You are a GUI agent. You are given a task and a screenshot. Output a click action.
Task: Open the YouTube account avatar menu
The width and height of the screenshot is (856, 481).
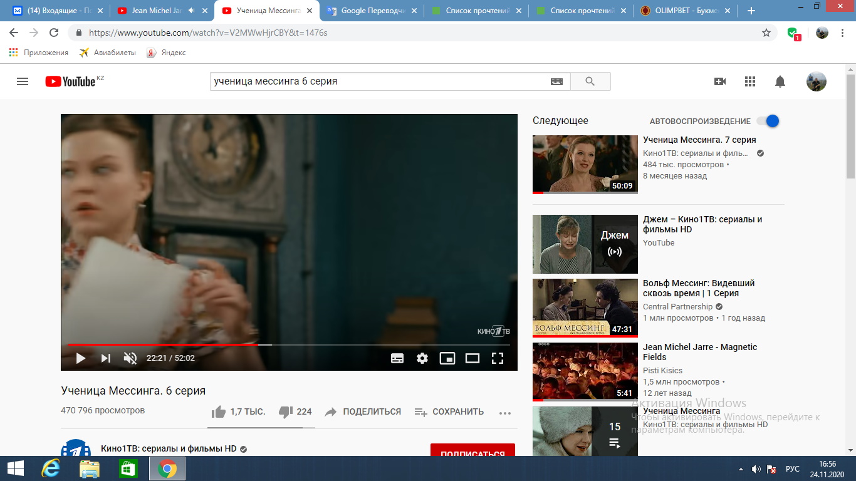(816, 81)
